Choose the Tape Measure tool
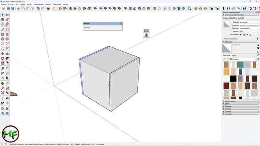This screenshot has height=146, width=260. [2, 69]
